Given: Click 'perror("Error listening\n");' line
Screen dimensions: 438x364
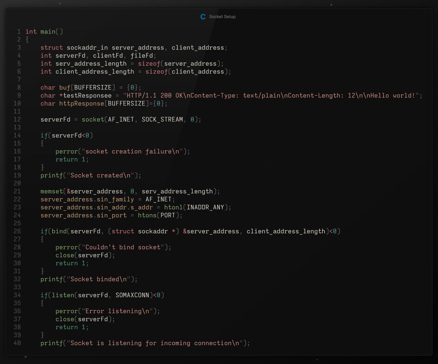Looking at the screenshot, I should click(x=108, y=311).
